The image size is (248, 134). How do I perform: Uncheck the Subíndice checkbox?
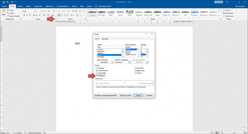point(97,75)
